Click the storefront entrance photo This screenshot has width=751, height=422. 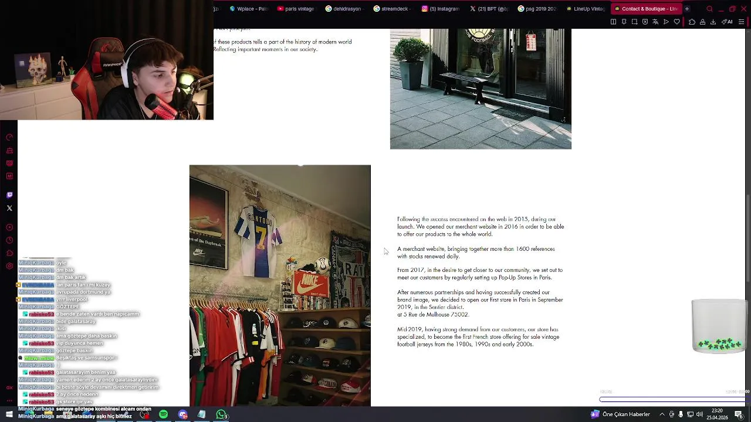(481, 89)
